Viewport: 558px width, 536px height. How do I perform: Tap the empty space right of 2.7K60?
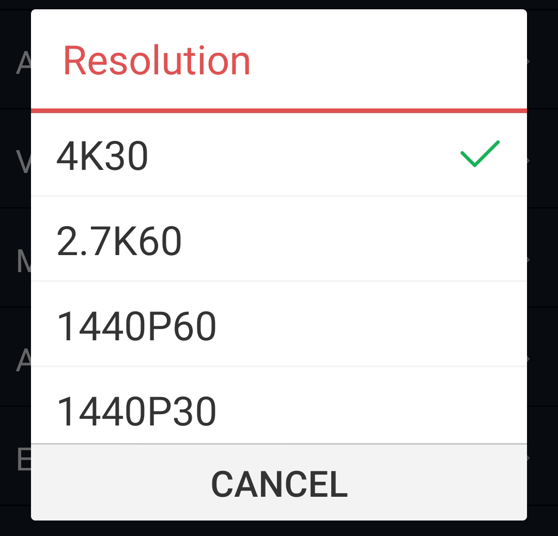[354, 239]
